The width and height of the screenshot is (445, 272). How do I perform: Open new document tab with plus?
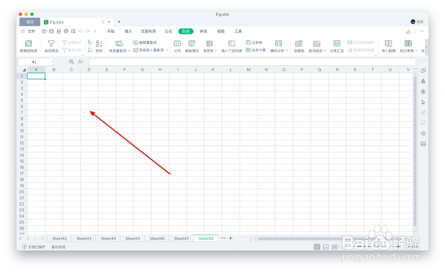click(119, 22)
